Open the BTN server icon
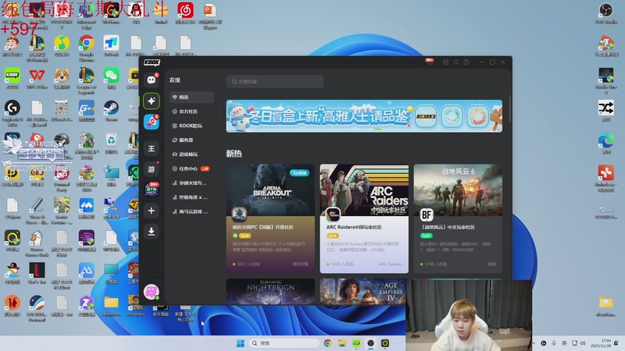The height and width of the screenshot is (351, 625). point(152,190)
